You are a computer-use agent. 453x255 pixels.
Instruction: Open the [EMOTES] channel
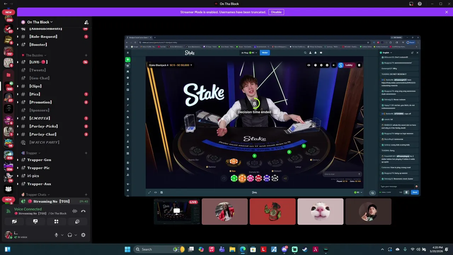click(55, 118)
